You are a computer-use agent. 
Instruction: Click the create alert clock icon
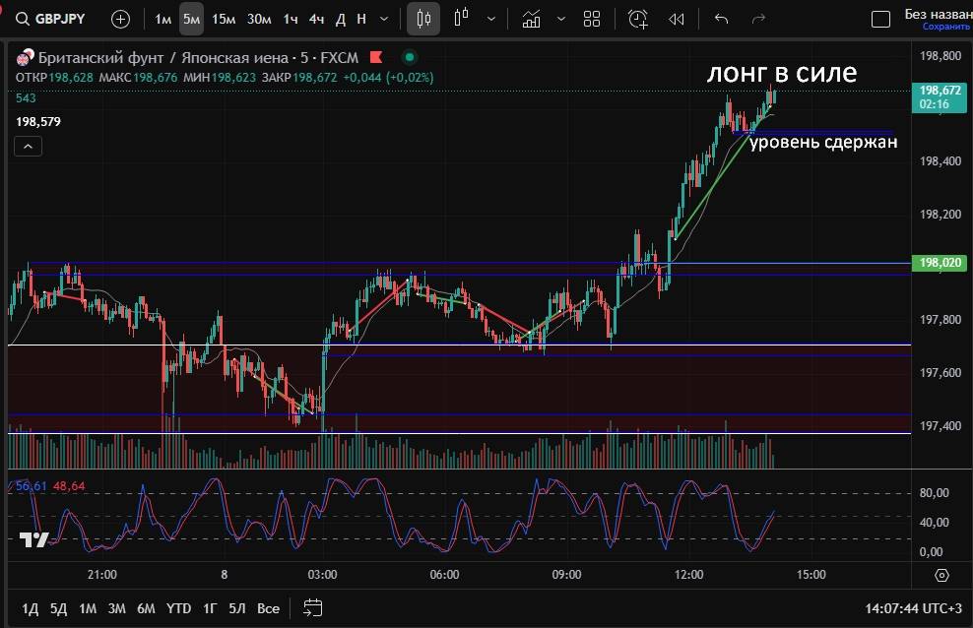[x=638, y=19]
